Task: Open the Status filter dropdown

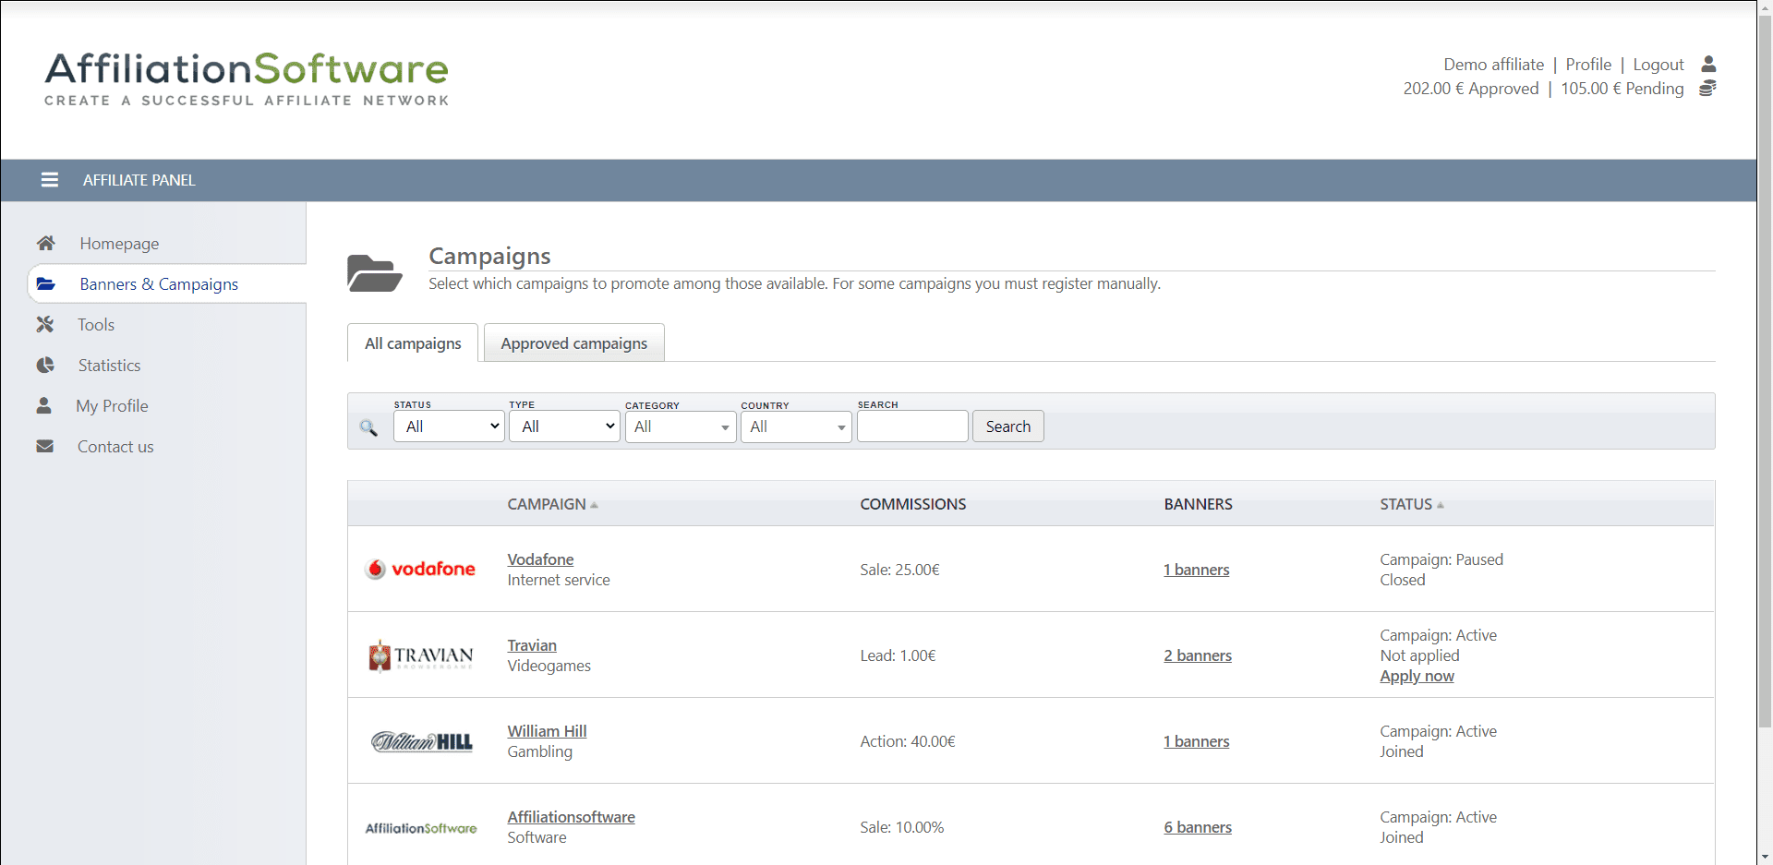Action: click(449, 426)
